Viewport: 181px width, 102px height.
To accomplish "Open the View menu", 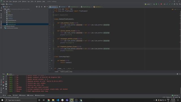I will (10, 1).
